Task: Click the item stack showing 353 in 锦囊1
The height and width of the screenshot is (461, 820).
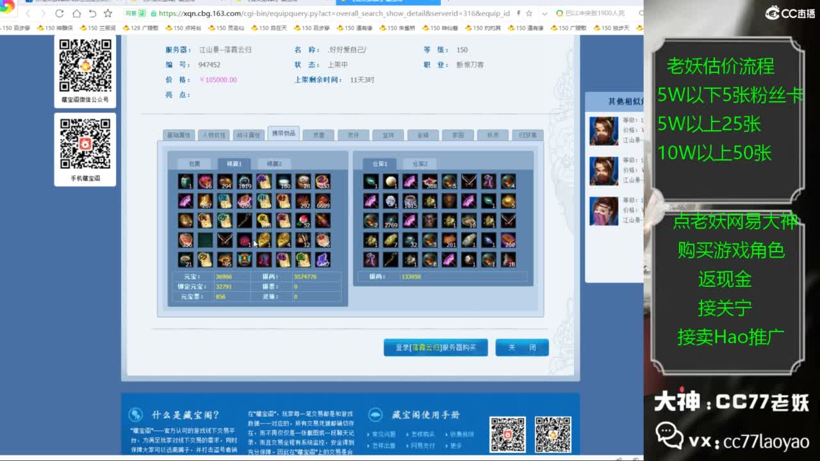Action: pyautogui.click(x=323, y=182)
